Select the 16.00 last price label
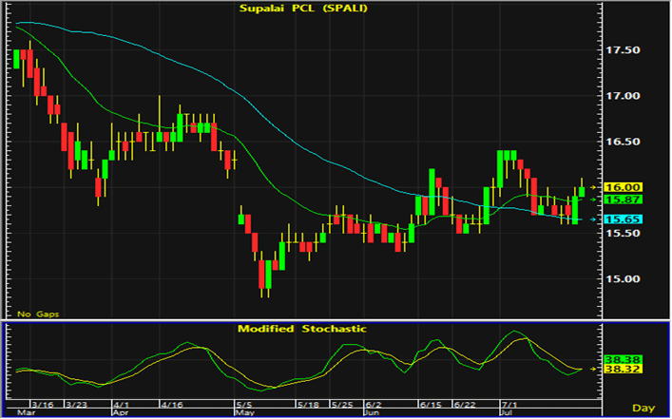672x419 pixels. [623, 187]
